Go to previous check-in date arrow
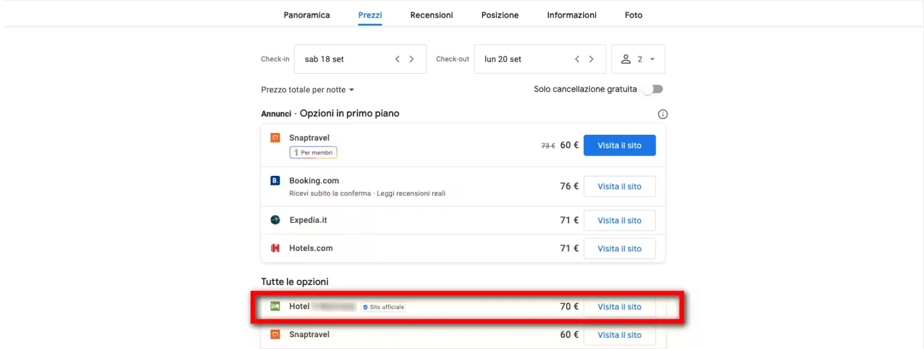The height and width of the screenshot is (349, 924). click(397, 59)
